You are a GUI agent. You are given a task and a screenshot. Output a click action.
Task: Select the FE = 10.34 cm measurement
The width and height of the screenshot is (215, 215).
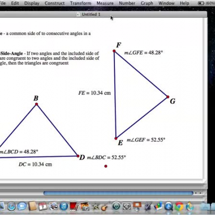coord(95,93)
